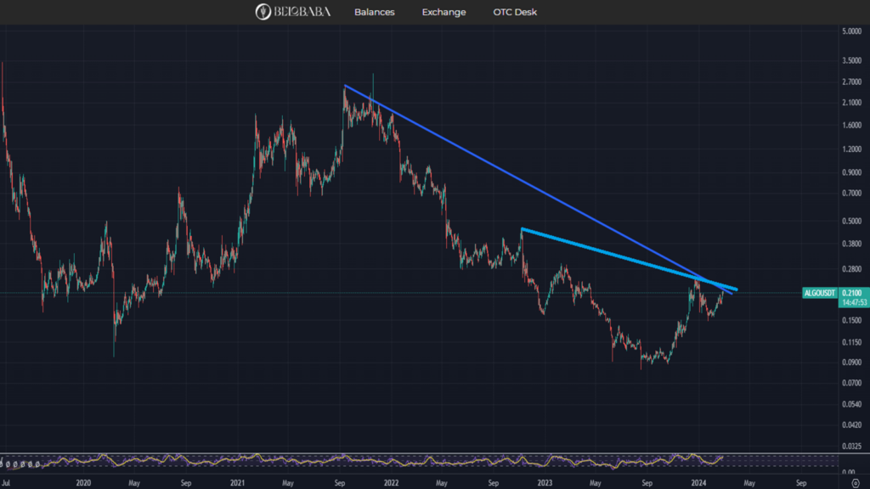The height and width of the screenshot is (489, 870).
Task: Go to the OTC Desk page
Action: (x=515, y=12)
